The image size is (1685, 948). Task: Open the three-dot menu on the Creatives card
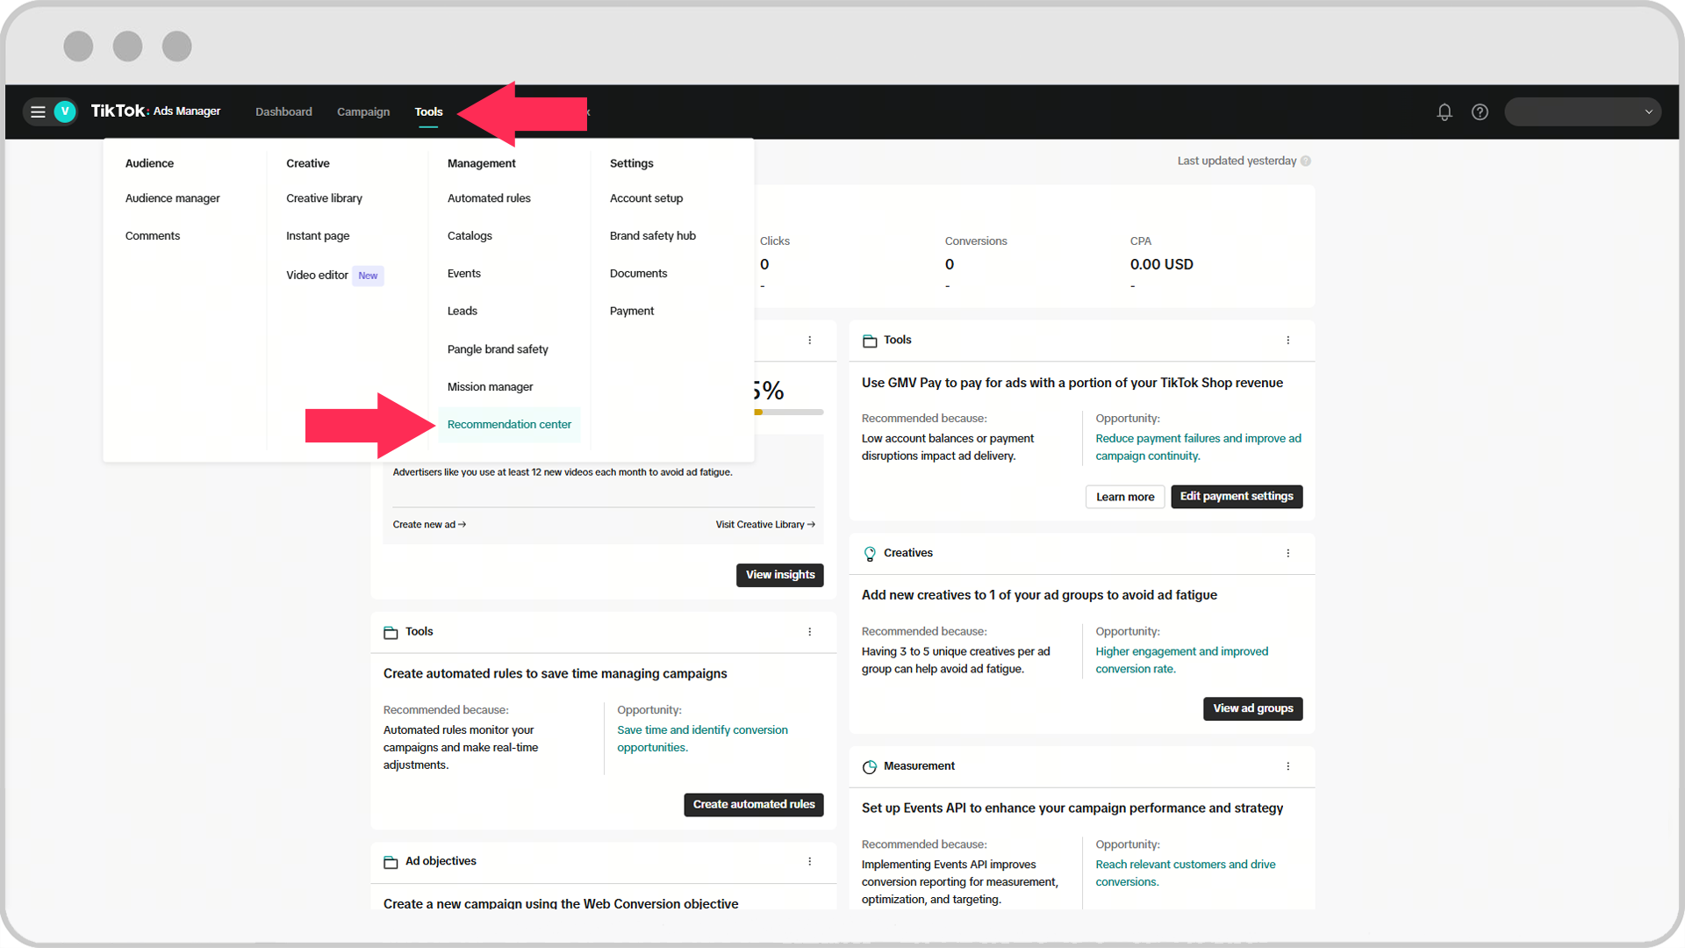(x=1288, y=553)
